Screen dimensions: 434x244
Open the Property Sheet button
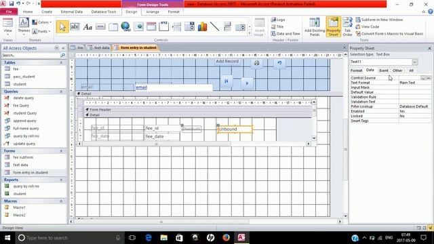tap(333, 27)
